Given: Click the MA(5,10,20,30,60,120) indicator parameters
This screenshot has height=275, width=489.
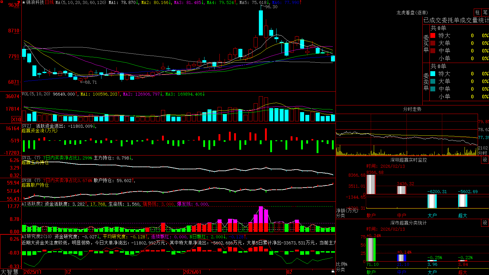Looking at the screenshot, I should click(x=81, y=2).
